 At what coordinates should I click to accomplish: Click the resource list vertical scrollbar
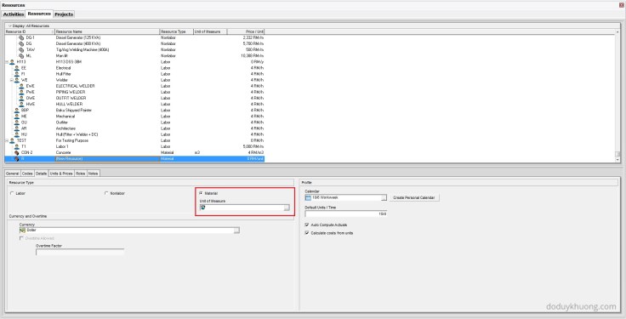[x=617, y=95]
